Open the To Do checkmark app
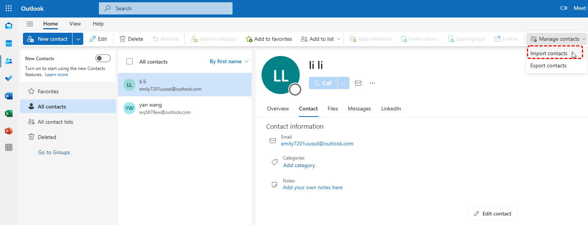This screenshot has height=225, width=588. pos(9,78)
